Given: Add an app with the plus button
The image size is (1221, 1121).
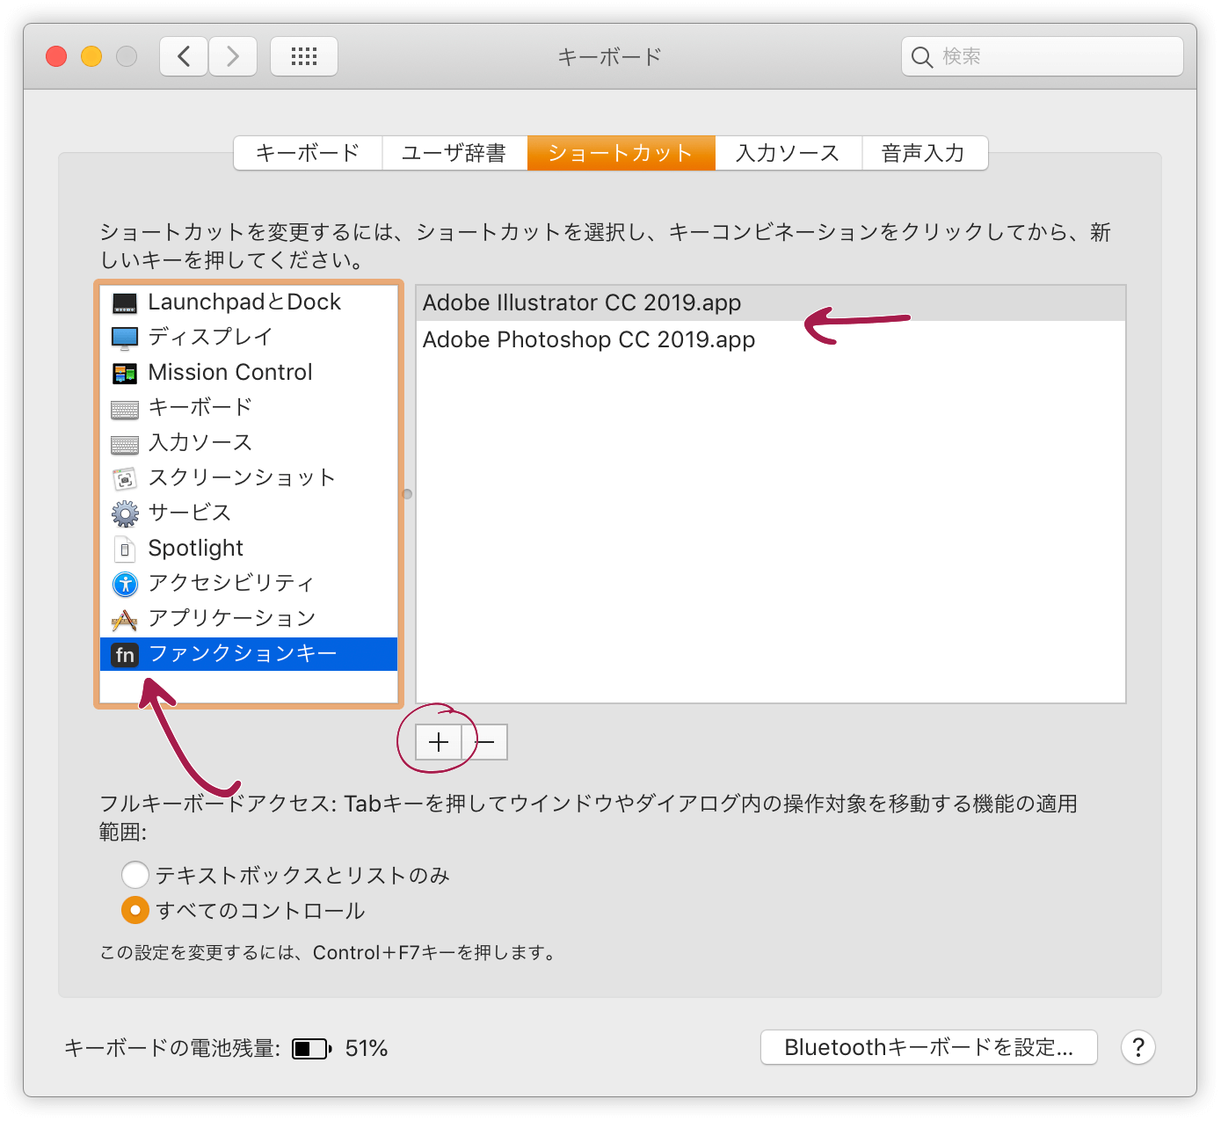Looking at the screenshot, I should click(x=439, y=743).
